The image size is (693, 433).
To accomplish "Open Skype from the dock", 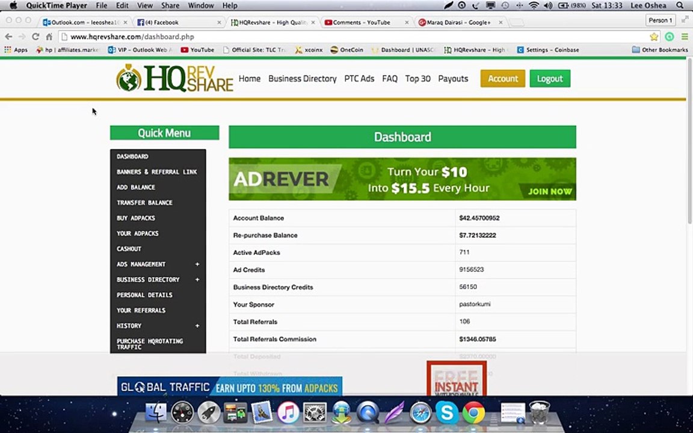I will 447,413.
